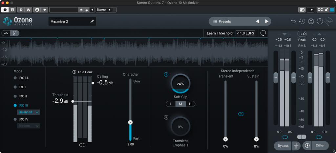This screenshot has height=153, width=336.
Task: Select IRC IV mode
Action: (x=21, y=119)
